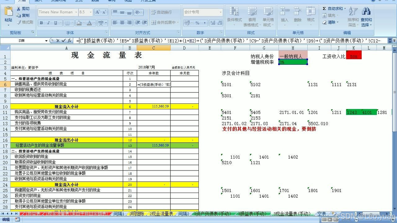Switch to the 间隔1 sheet tab
Image resolution: width=397 pixels, height=223 pixels.
[119, 214]
